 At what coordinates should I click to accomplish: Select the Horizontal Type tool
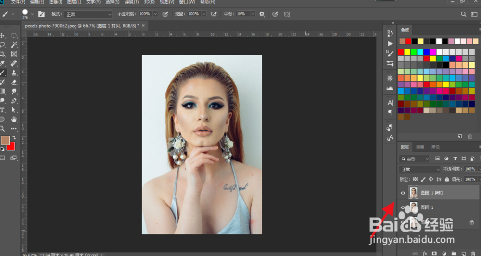click(2, 110)
